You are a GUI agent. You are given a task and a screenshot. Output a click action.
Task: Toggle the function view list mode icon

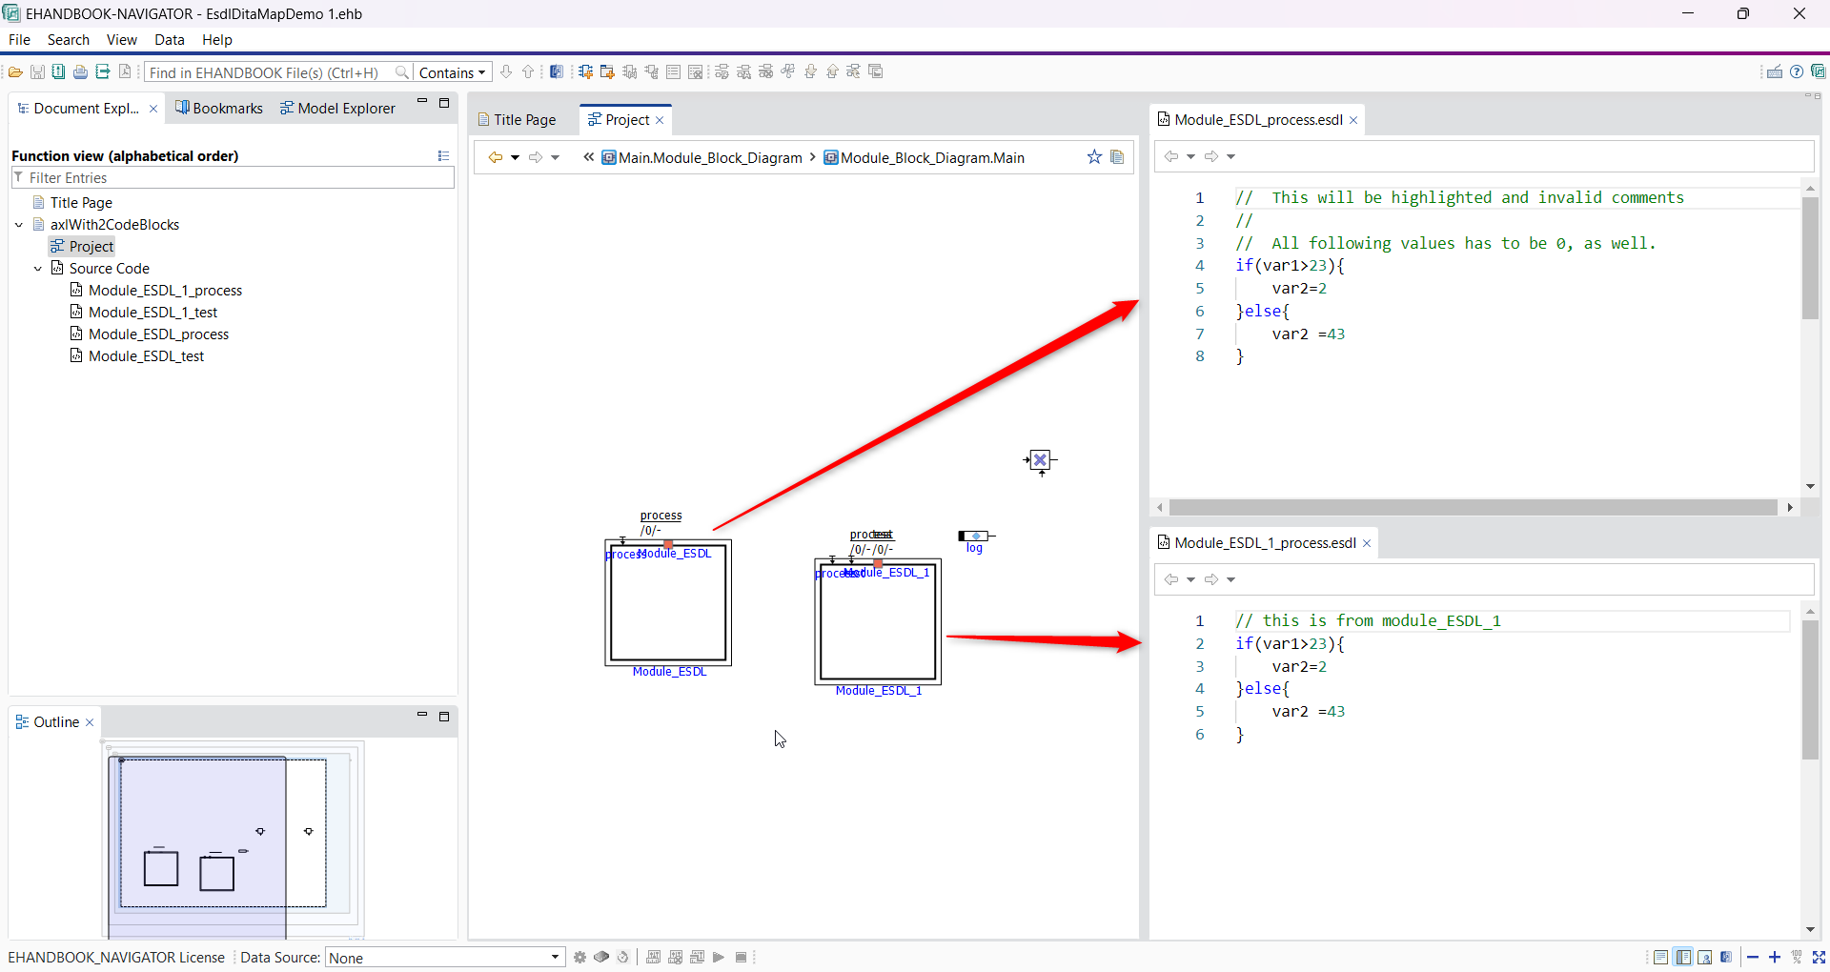[x=443, y=156]
